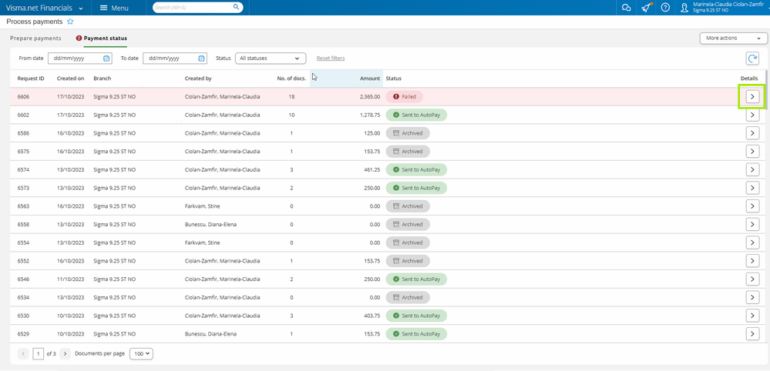Add Process payments to favorites star
770x371 pixels.
click(x=70, y=22)
